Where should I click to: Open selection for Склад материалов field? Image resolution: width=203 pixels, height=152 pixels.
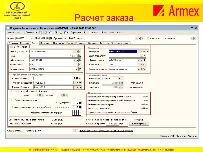click(x=139, y=69)
